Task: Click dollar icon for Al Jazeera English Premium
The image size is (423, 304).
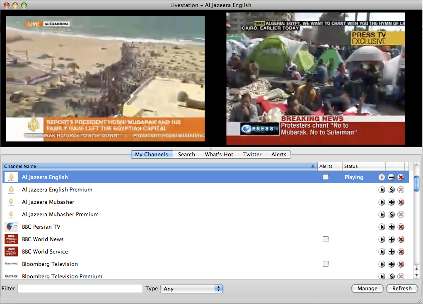Action: [x=391, y=189]
